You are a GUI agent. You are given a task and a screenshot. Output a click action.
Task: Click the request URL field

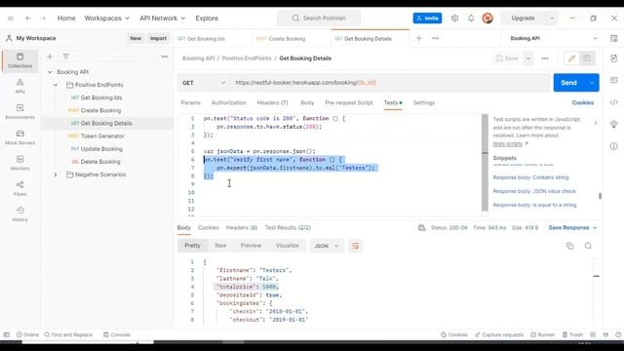point(390,83)
